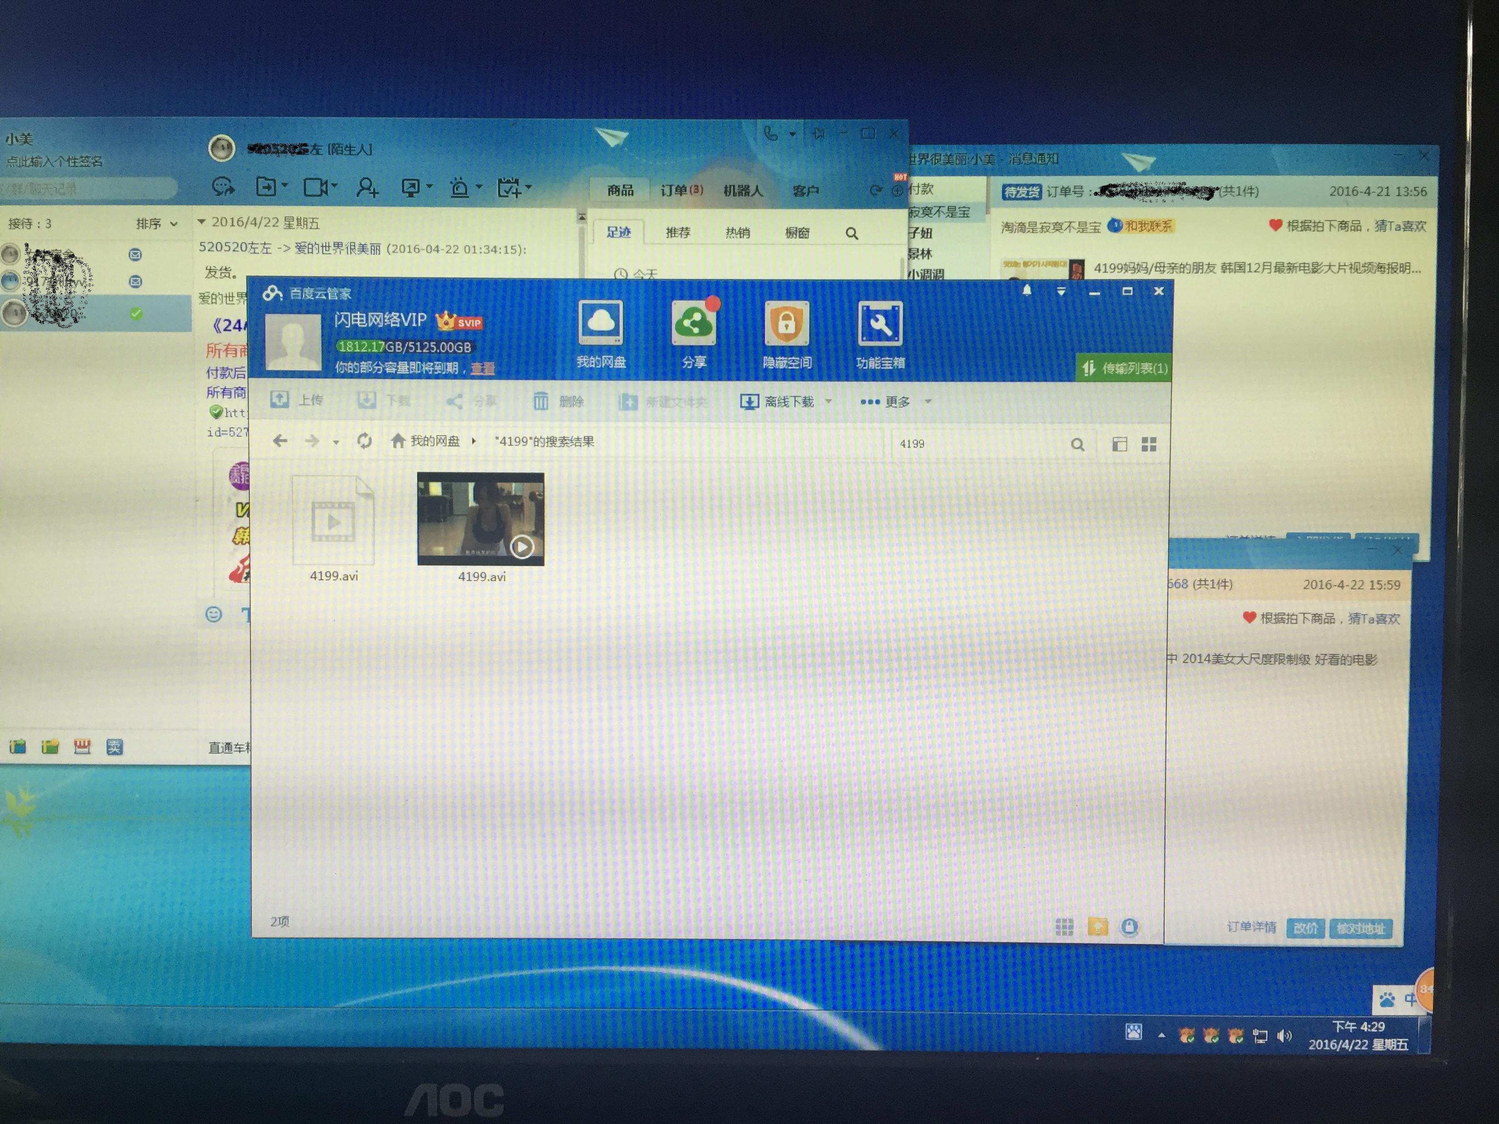The height and width of the screenshot is (1124, 1499).
Task: Click the profile avatar in Baidu Cloud
Action: click(293, 342)
